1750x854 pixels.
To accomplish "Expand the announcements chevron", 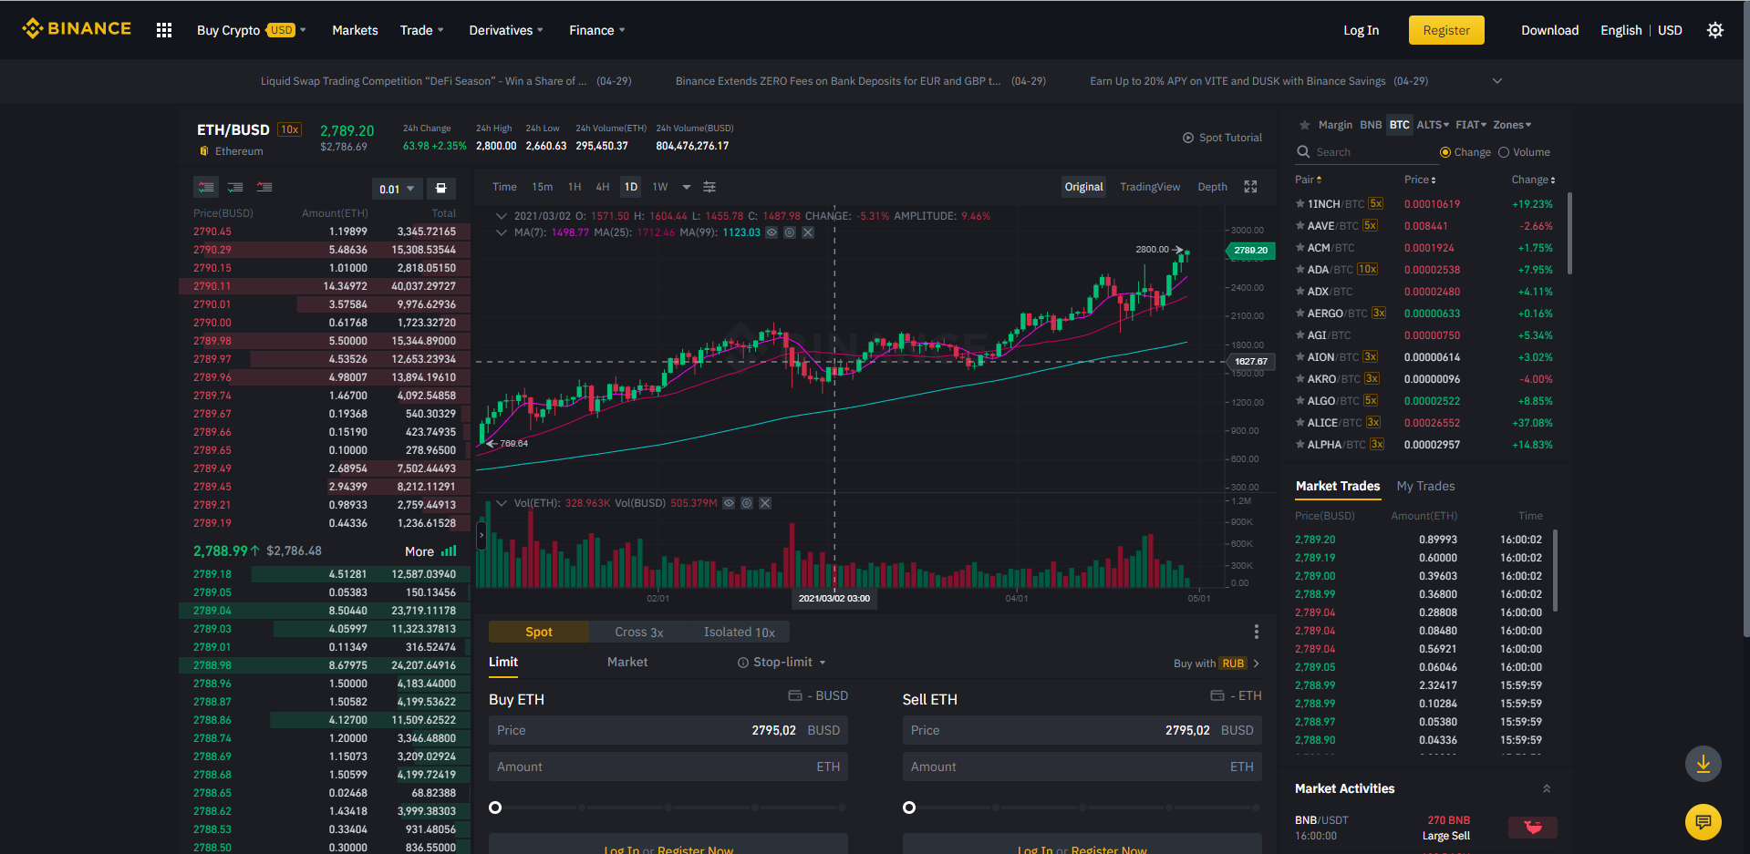I will pyautogui.click(x=1497, y=81).
